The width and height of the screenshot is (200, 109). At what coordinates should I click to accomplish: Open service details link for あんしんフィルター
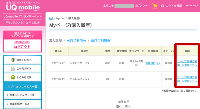tap(187, 79)
